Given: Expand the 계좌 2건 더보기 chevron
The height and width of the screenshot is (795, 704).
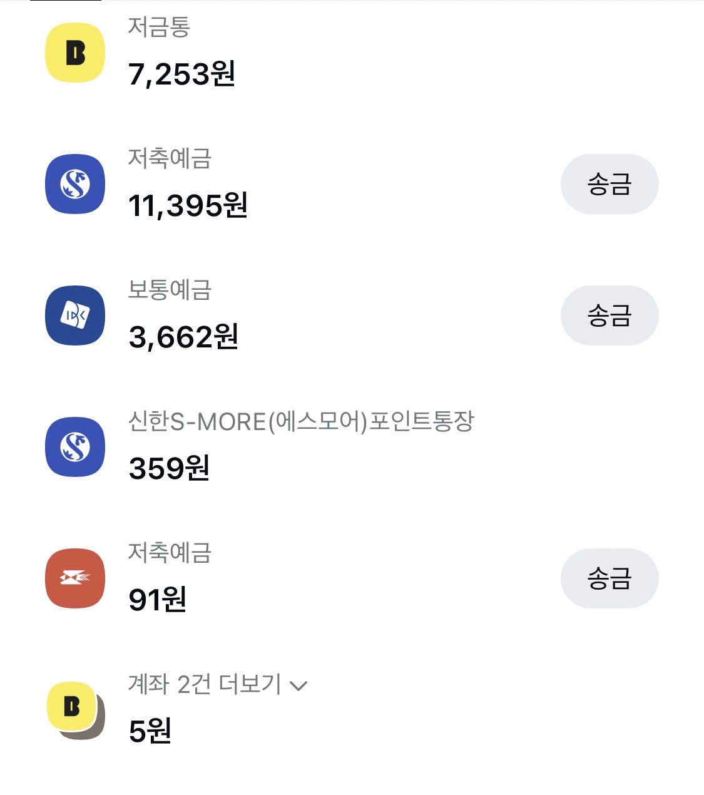Looking at the screenshot, I should 299,686.
